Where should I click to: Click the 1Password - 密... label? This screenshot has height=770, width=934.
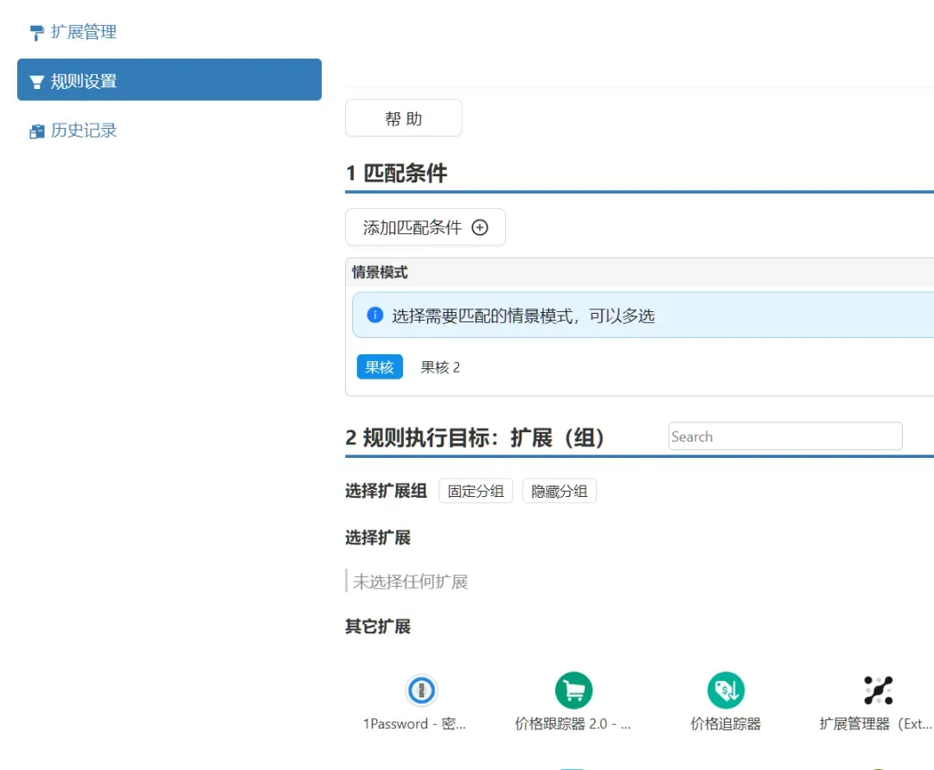pos(414,723)
